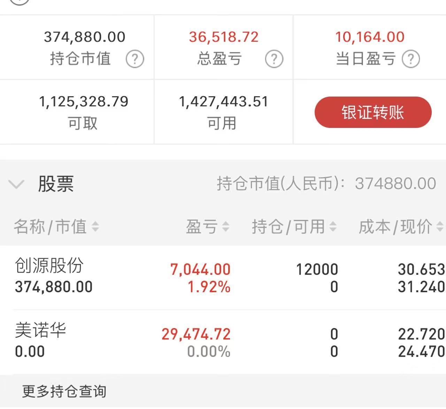This screenshot has width=446, height=409.
Task: Sort by 成本/现价 column arrows
Action: coord(440,227)
